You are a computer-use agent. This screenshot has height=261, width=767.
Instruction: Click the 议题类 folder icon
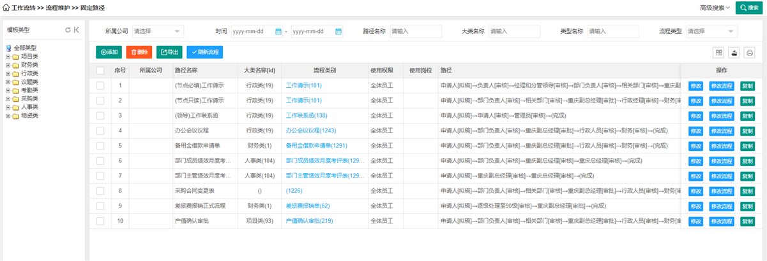tap(15, 81)
